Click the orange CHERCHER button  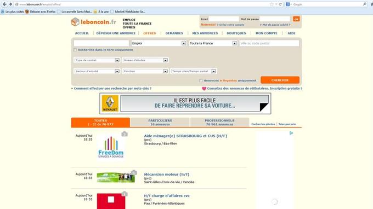(x=280, y=80)
